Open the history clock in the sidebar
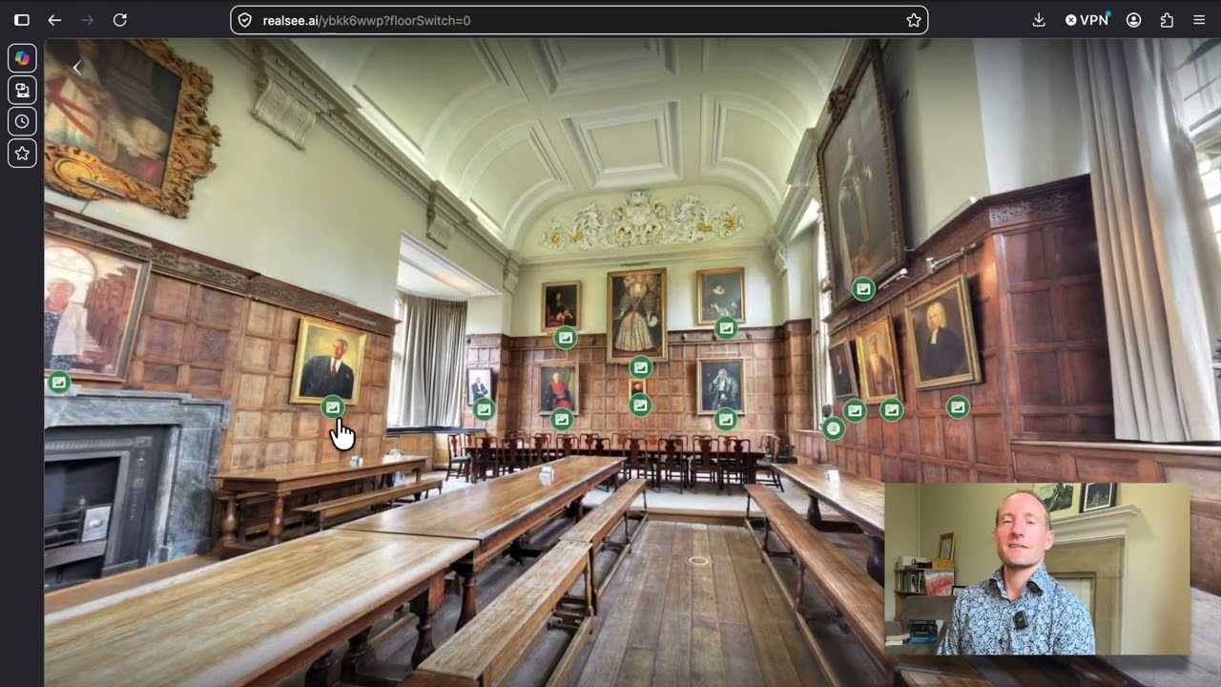The image size is (1221, 687). (22, 121)
